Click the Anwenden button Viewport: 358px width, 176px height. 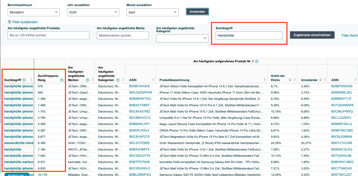197,12
